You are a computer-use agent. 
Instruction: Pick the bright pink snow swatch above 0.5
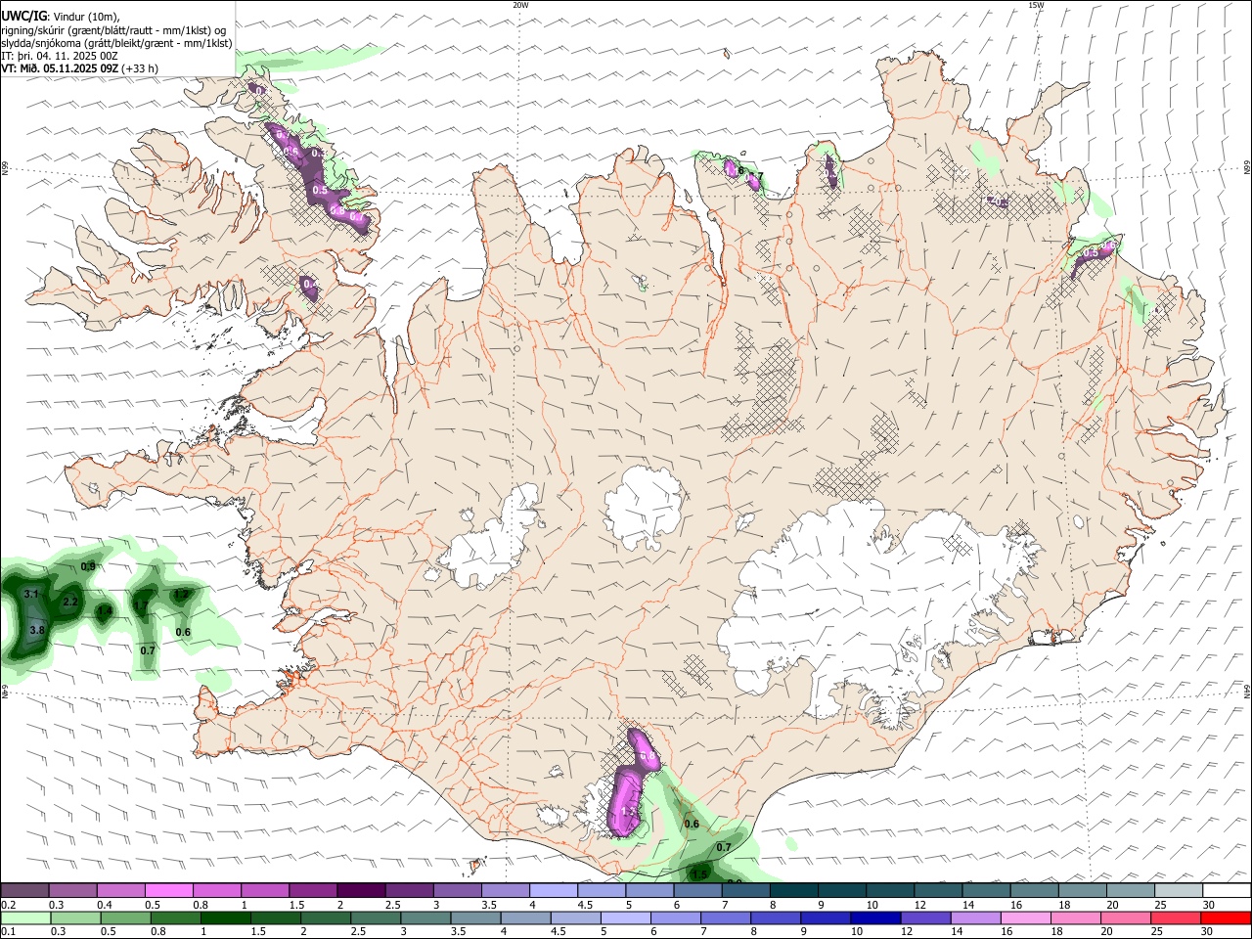click(x=168, y=890)
